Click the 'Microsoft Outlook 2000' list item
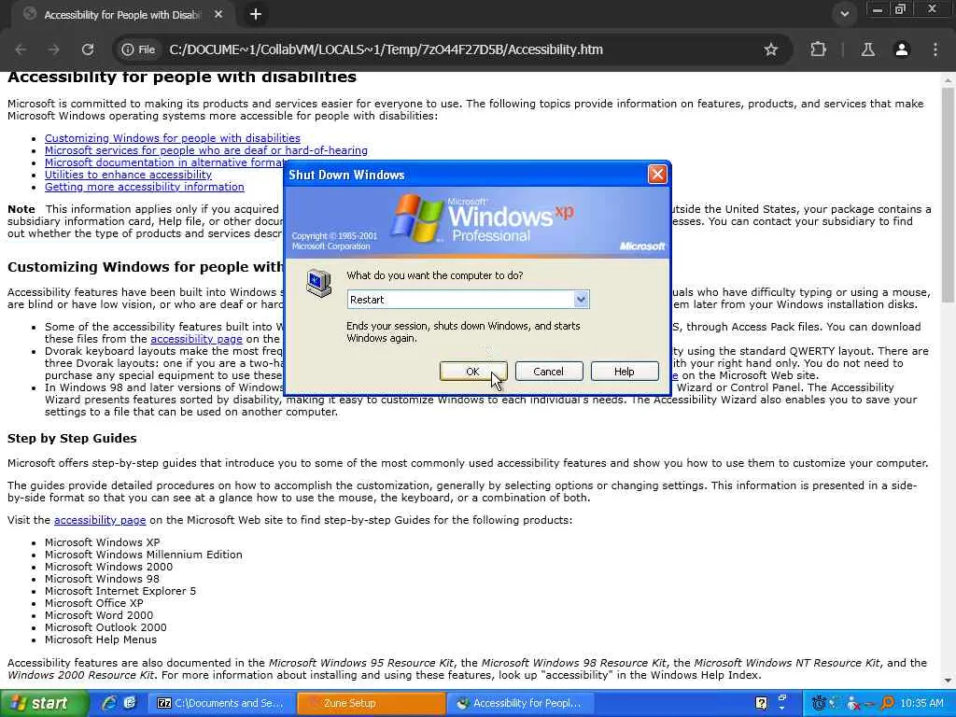The height and width of the screenshot is (717, 956). click(105, 627)
